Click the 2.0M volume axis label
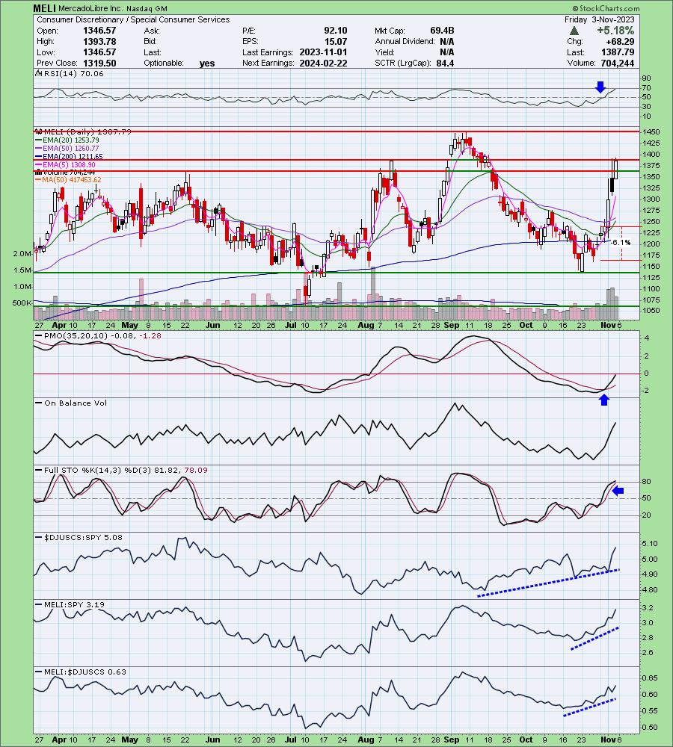The image size is (673, 747). pyautogui.click(x=22, y=254)
